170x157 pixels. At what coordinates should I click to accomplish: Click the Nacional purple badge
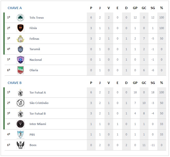pos(20,60)
